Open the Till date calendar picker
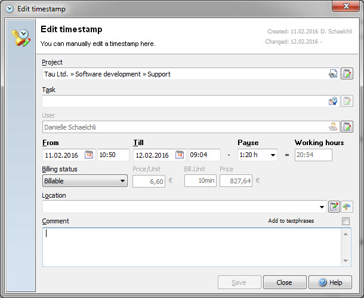The image size is (364, 298). (180, 155)
